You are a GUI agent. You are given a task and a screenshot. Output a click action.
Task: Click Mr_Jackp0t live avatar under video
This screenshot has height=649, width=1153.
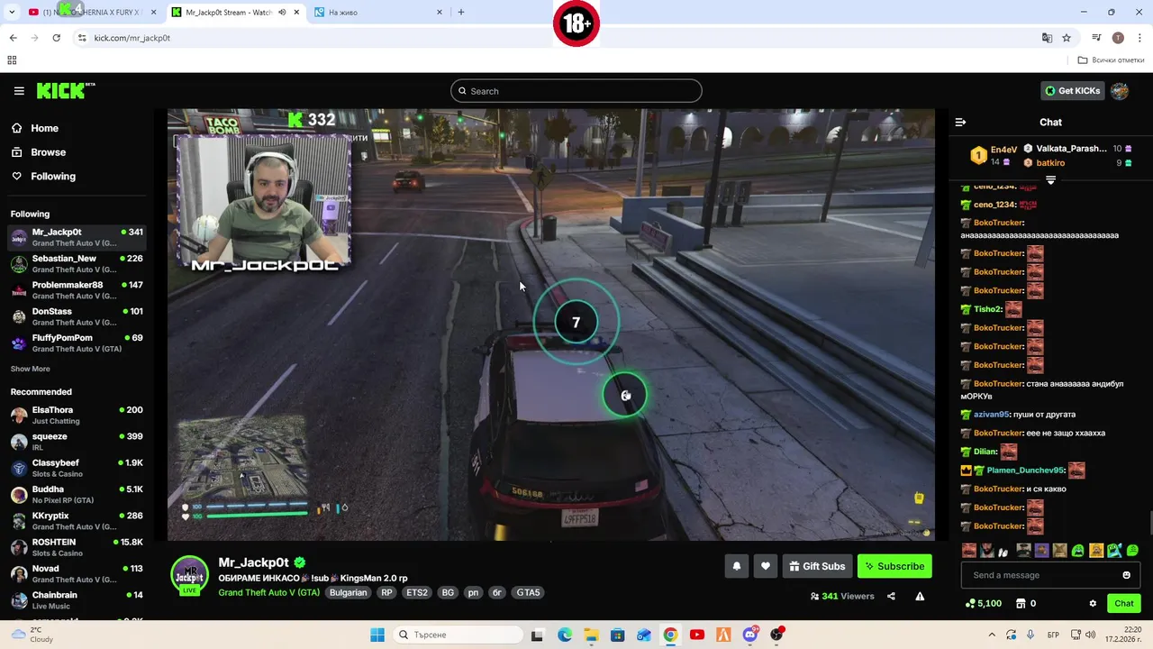click(189, 575)
